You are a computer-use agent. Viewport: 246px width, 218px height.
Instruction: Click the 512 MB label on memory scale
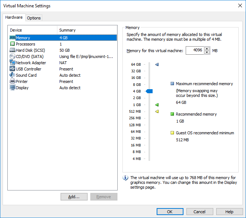[x=135, y=111]
